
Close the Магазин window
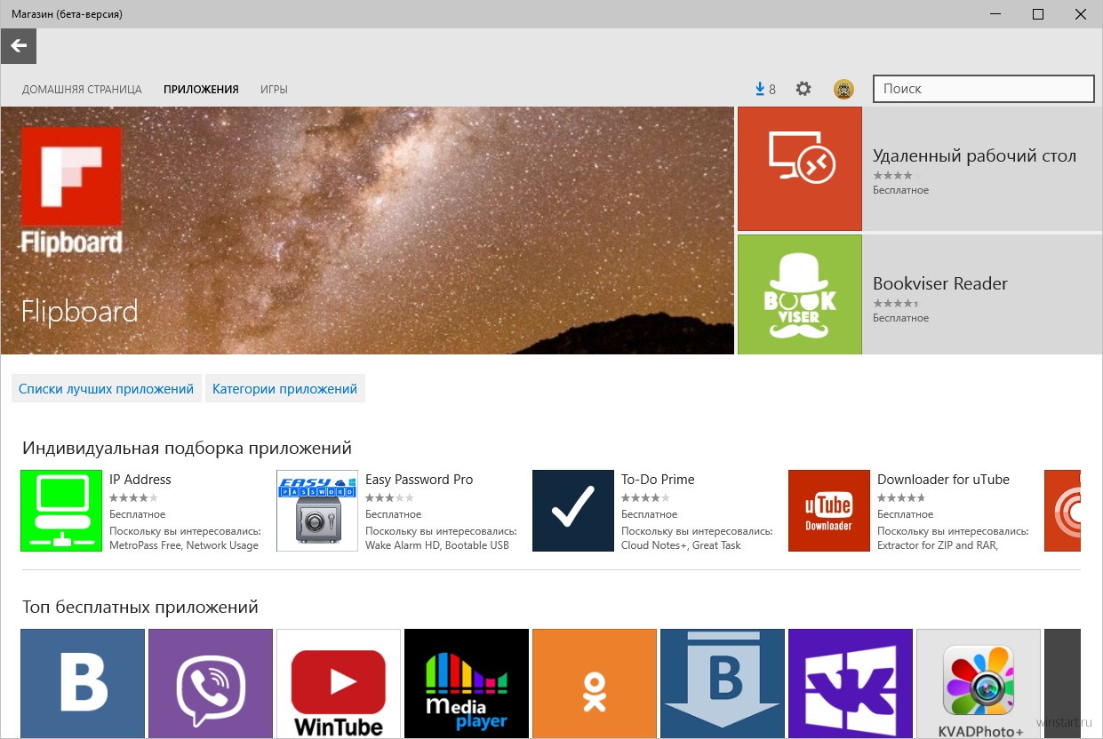(x=1080, y=14)
